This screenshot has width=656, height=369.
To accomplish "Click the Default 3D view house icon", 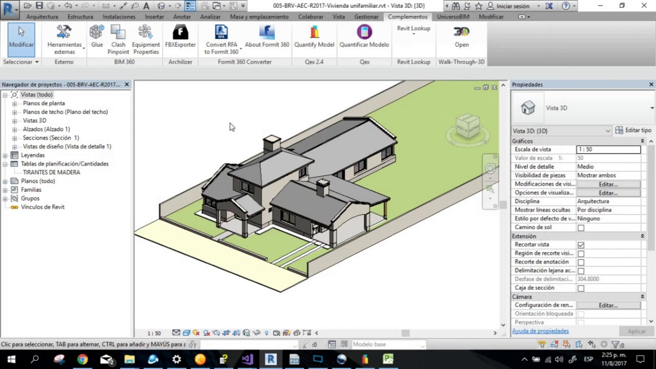I will click(161, 6).
